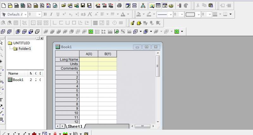Expand the cell borders dropdown arrow
This screenshot has height=135, width=253.
[231, 14]
